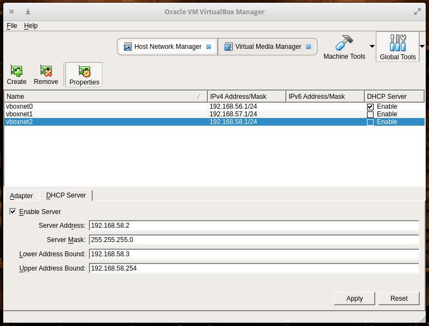This screenshot has width=429, height=326.
Task: Select the vboxnet1 row
Action: 214,114
